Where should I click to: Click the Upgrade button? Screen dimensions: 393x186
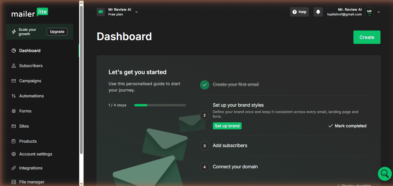pyautogui.click(x=57, y=32)
